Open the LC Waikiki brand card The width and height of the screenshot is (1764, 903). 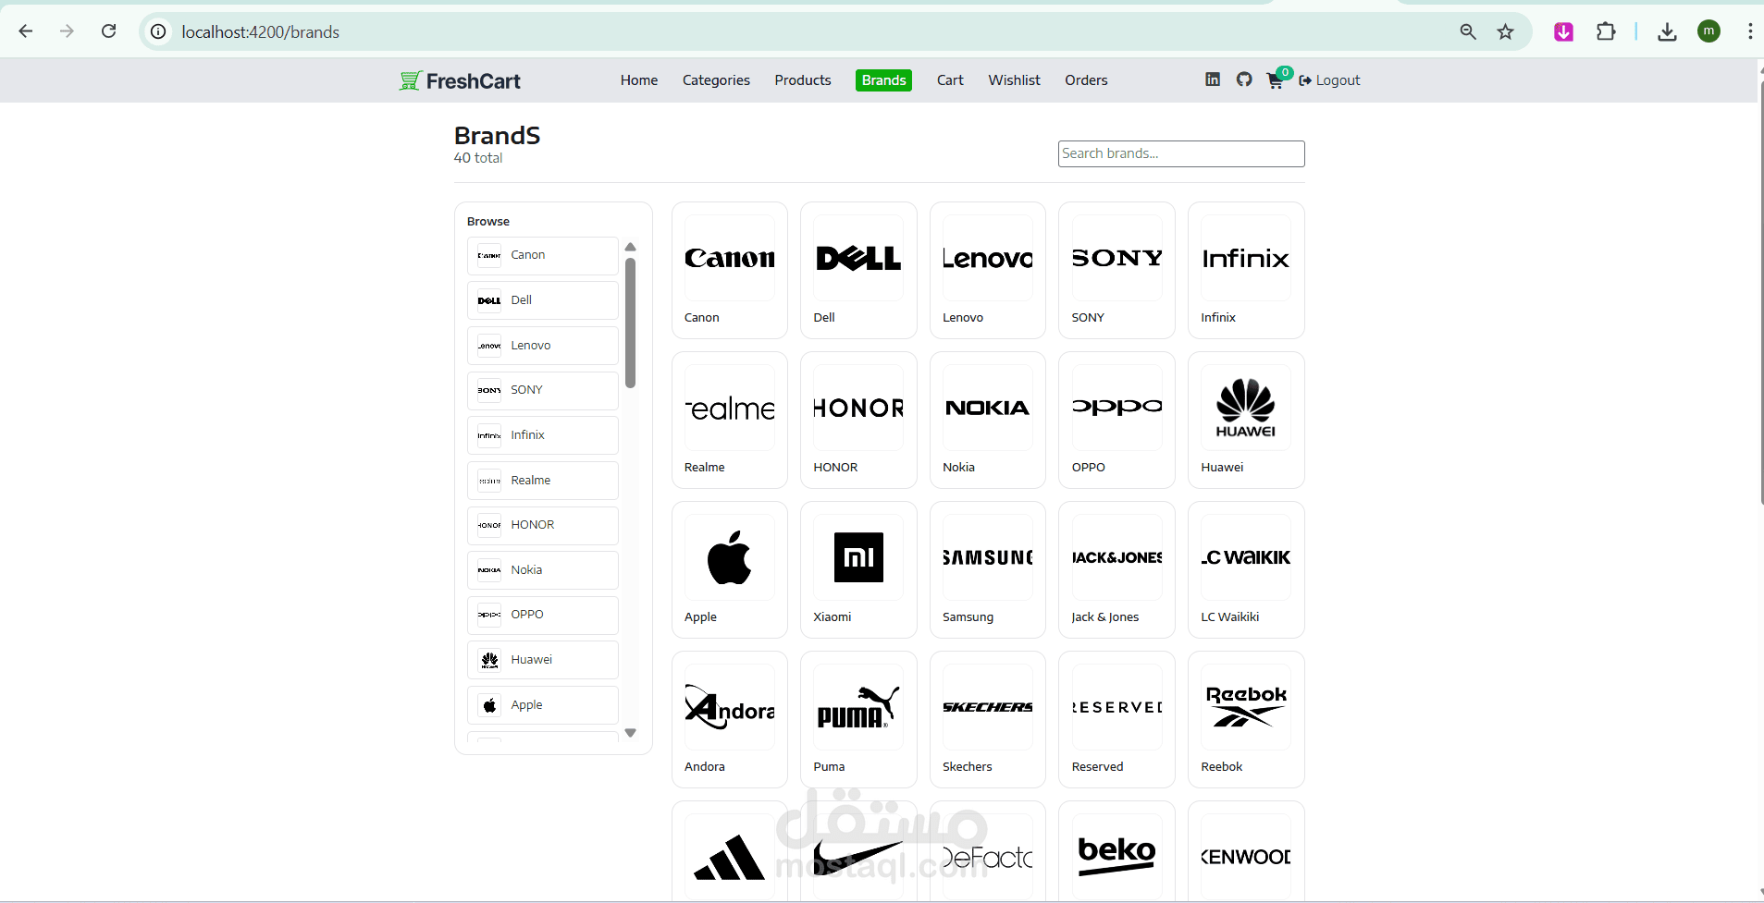click(x=1246, y=570)
